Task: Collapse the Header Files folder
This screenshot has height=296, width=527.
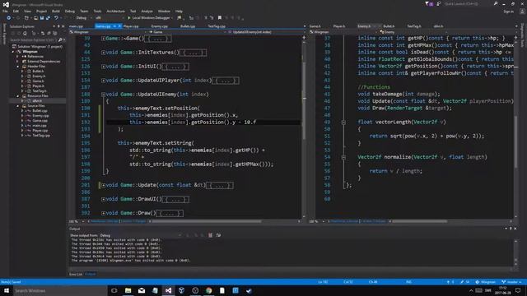Action: 18,67
